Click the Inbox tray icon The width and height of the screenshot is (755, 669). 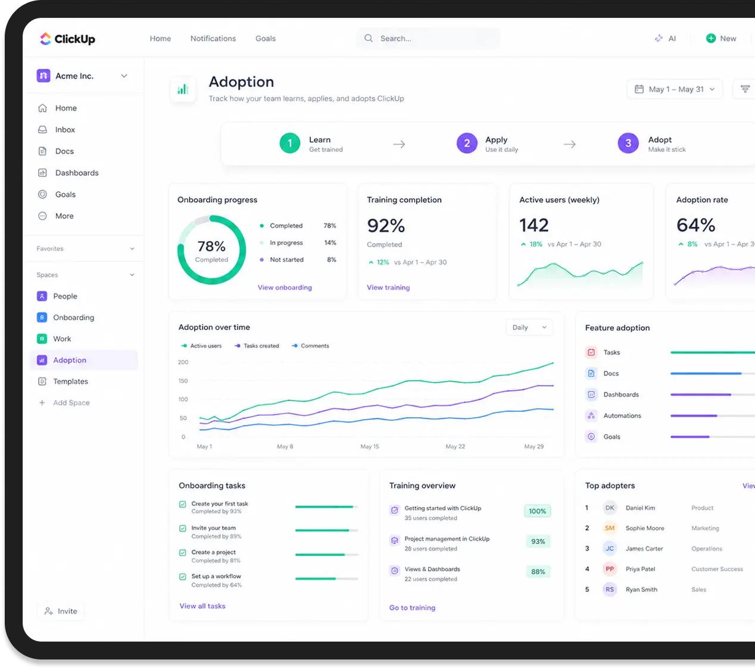coord(42,129)
